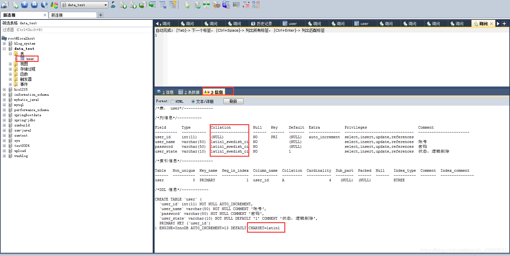Select the springbootdata database
Viewport: 510px width, 256px height.
(x=27, y=115)
